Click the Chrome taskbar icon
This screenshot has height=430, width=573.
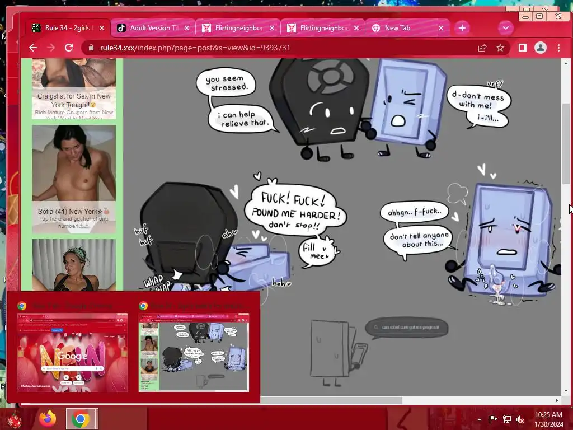pyautogui.click(x=81, y=419)
